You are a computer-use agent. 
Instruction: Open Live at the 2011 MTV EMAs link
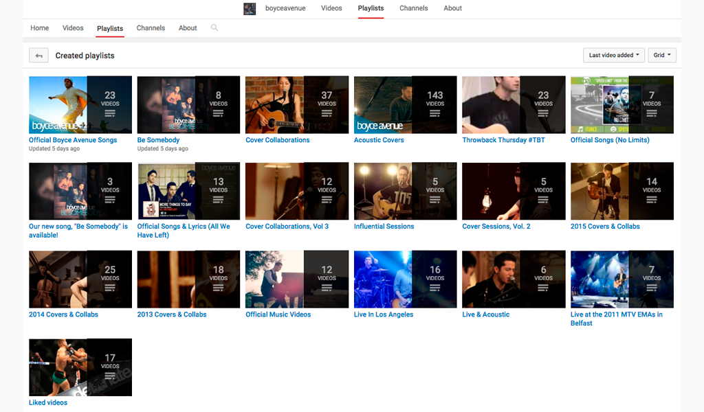[x=617, y=319]
